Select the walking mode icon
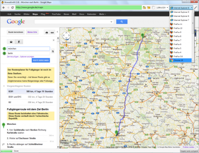199x153 pixels. (x=19, y=42)
